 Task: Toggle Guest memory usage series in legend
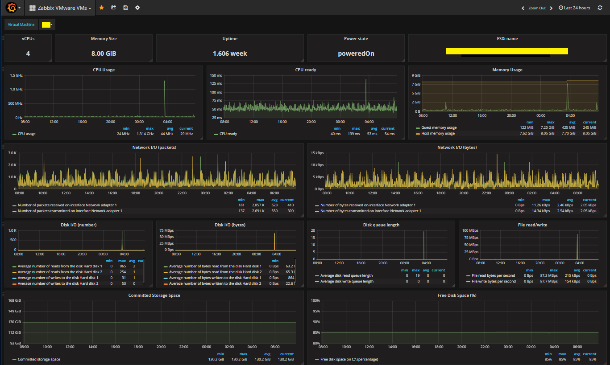(x=439, y=127)
